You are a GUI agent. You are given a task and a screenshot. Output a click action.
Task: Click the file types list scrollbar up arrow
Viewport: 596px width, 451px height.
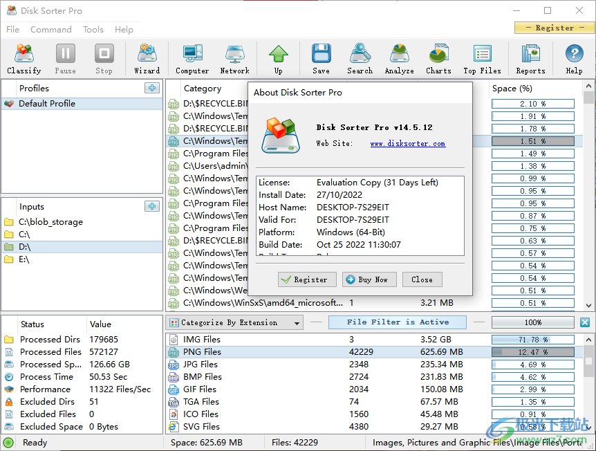pos(588,340)
